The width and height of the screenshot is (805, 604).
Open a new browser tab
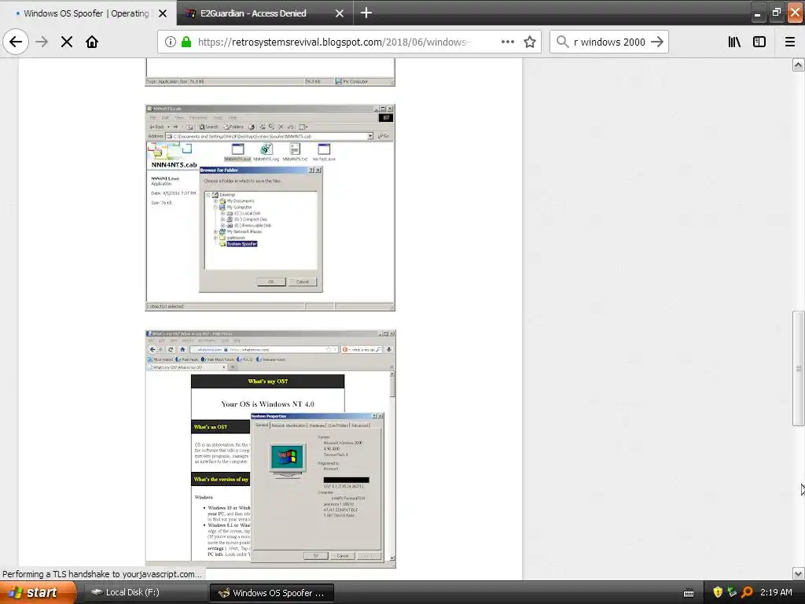[366, 13]
